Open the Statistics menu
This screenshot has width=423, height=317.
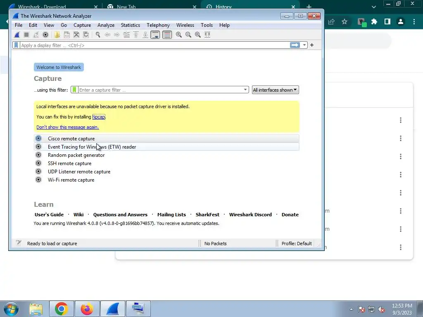[130, 25]
